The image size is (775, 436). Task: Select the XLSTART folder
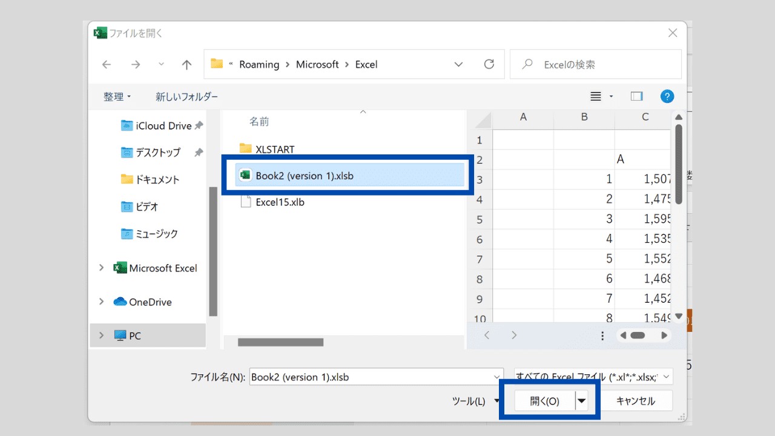pos(267,149)
